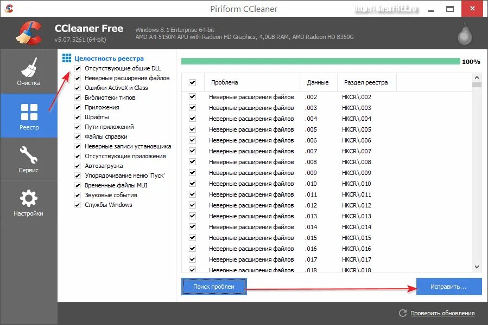Click the refresh icon beside Проверить обновления
Image resolution: width=488 pixels, height=325 pixels.
click(403, 313)
